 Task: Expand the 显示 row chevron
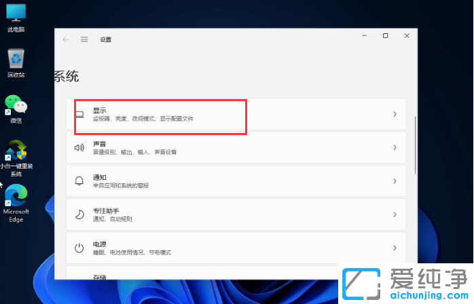click(x=395, y=114)
